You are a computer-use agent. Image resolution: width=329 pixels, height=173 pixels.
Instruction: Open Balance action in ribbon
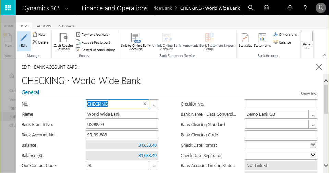point(282,42)
